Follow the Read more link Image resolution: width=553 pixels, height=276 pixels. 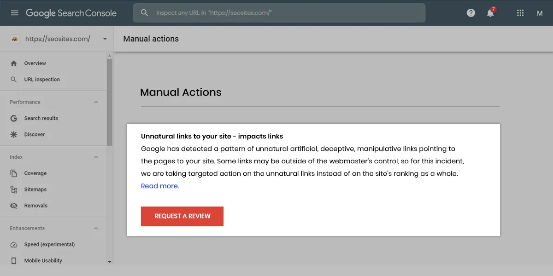159,186
